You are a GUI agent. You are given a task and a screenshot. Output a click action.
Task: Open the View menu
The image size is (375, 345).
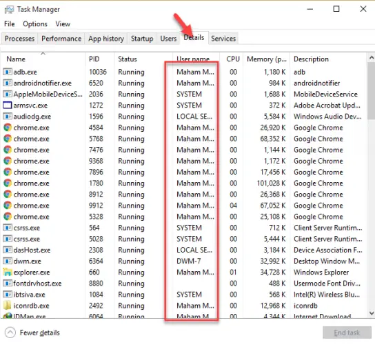63,24
